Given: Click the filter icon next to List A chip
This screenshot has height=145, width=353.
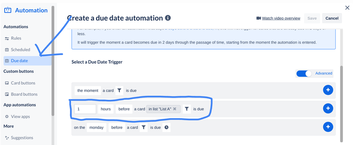Looking at the screenshot, I should point(187,109).
